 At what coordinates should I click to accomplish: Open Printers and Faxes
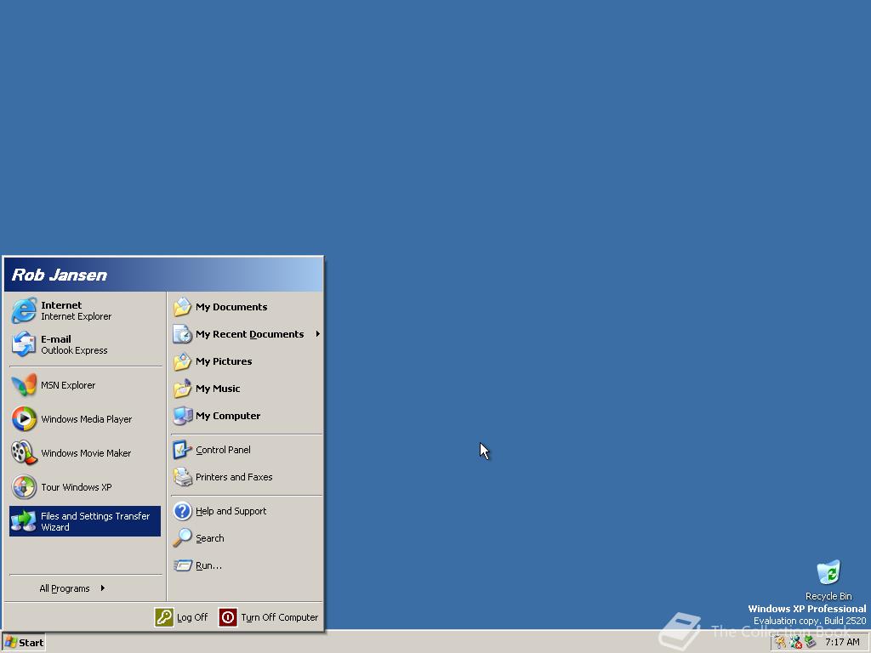coord(247,477)
